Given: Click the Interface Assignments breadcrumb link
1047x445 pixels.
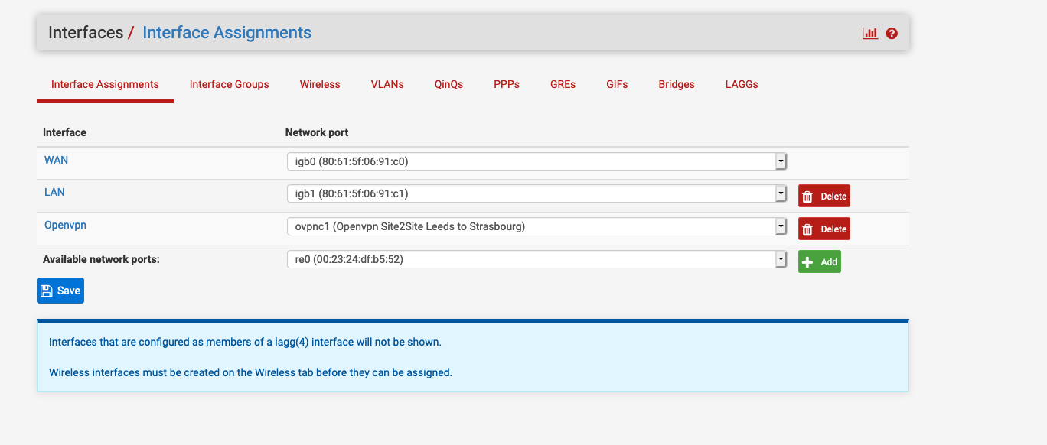Looking at the screenshot, I should 227,33.
